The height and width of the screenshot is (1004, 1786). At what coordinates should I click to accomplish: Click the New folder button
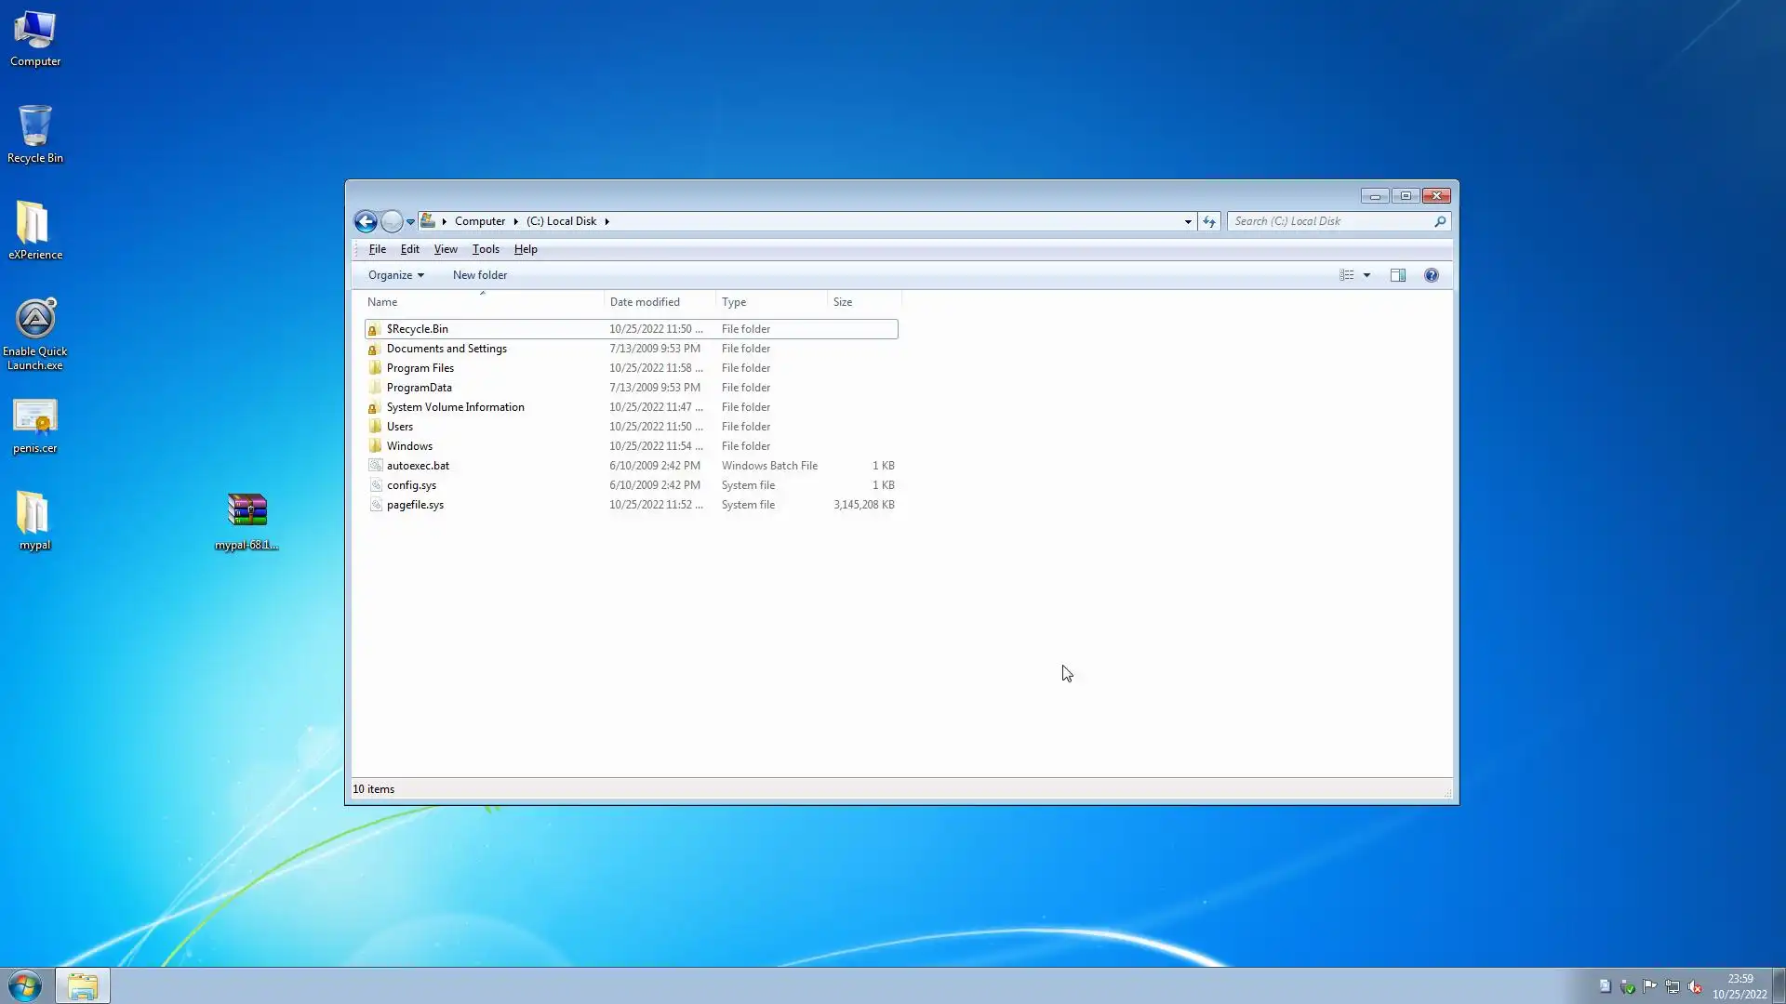479,275
